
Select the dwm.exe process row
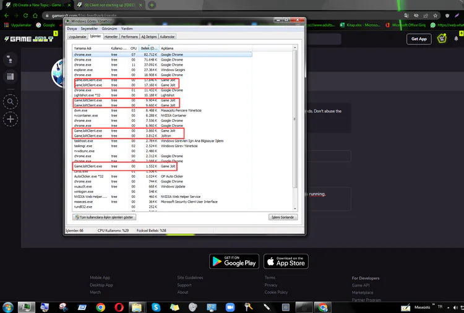(x=162, y=110)
